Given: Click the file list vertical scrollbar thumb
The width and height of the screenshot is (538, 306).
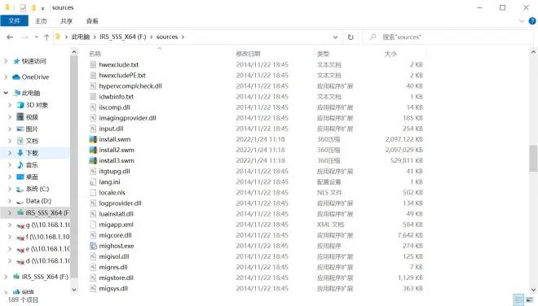Looking at the screenshot, I should [533, 159].
